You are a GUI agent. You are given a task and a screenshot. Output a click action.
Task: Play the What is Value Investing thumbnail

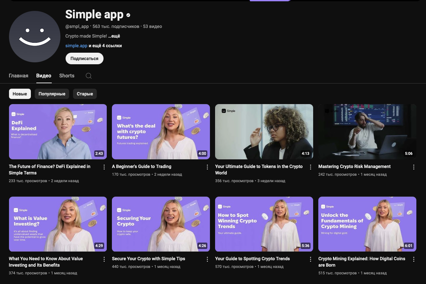tap(58, 224)
